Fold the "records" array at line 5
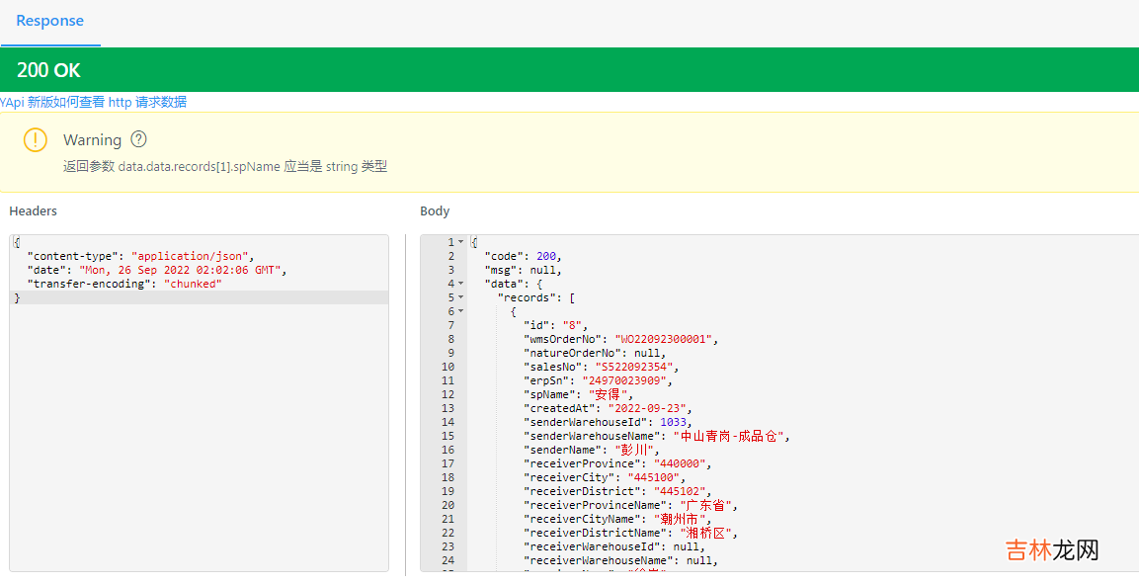 click(460, 297)
